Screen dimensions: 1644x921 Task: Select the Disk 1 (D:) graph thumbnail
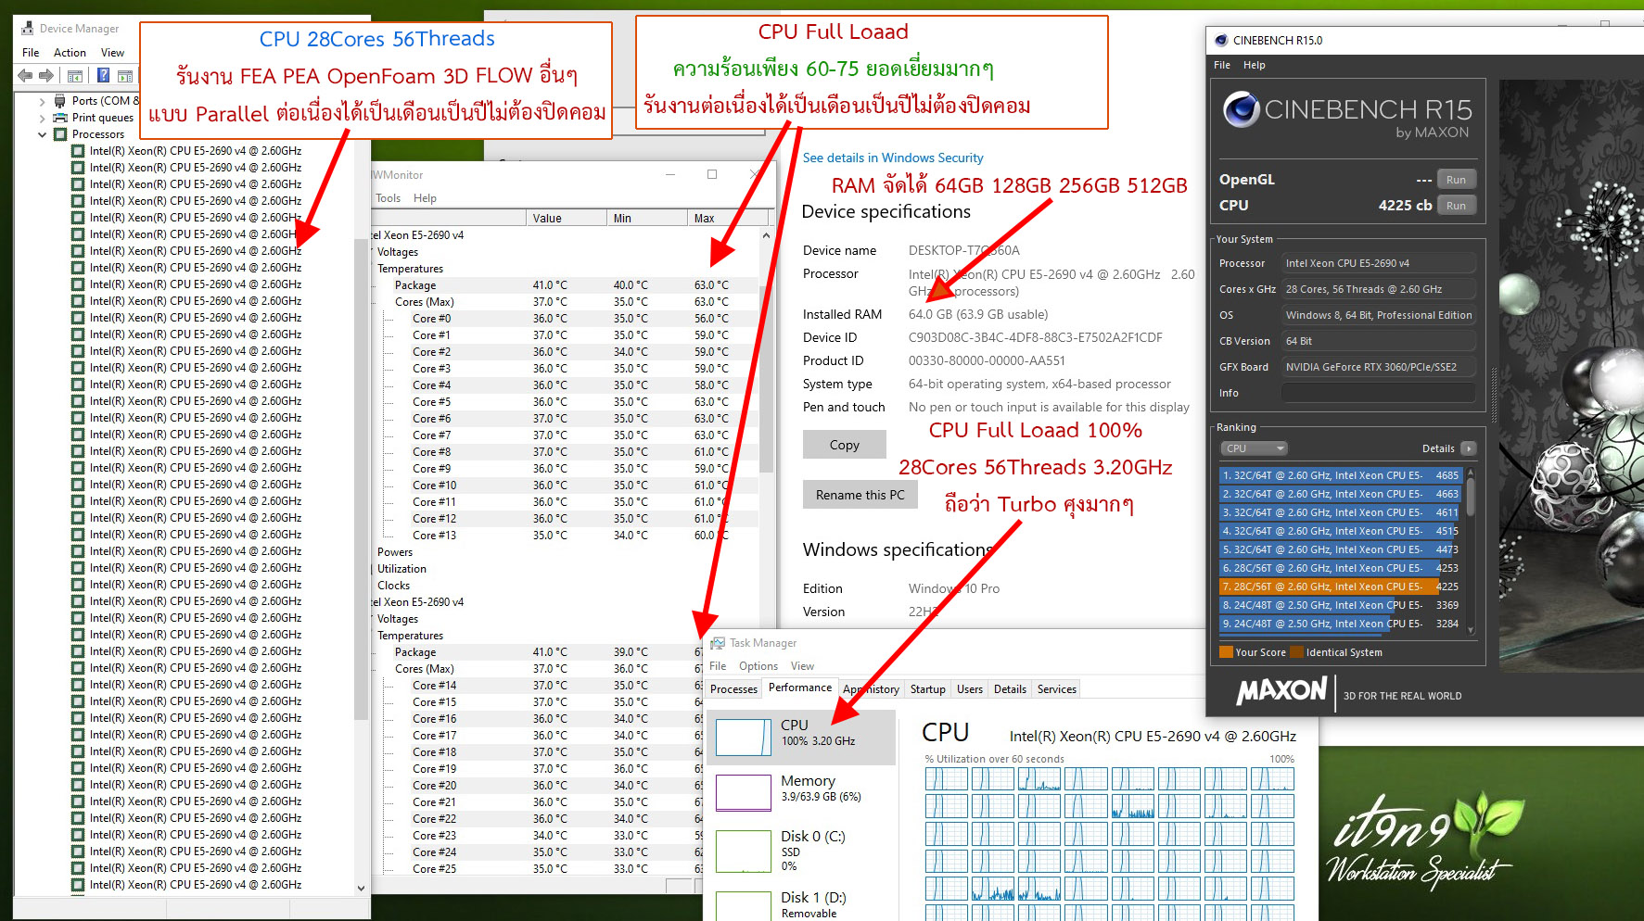744,905
